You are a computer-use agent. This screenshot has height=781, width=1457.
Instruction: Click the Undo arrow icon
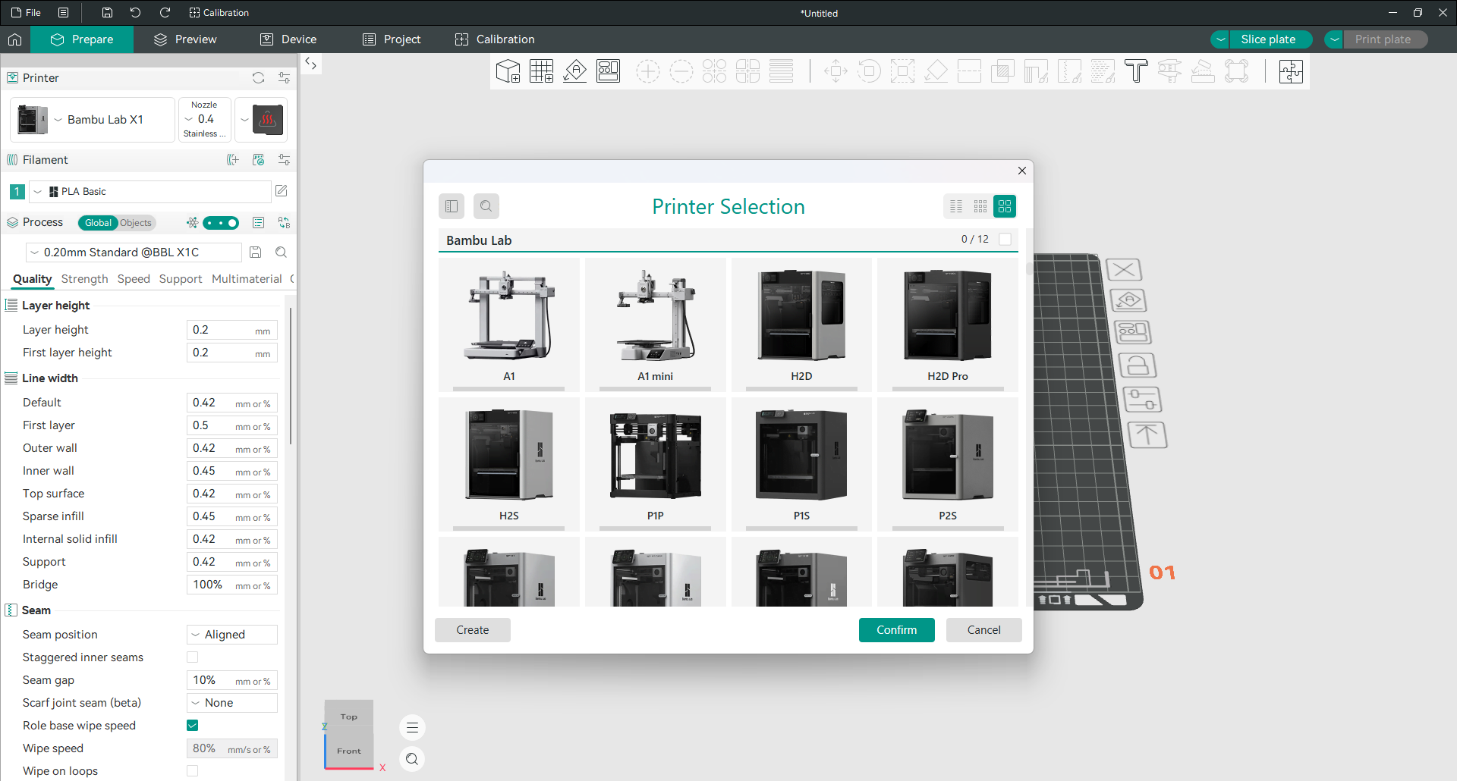[135, 12]
